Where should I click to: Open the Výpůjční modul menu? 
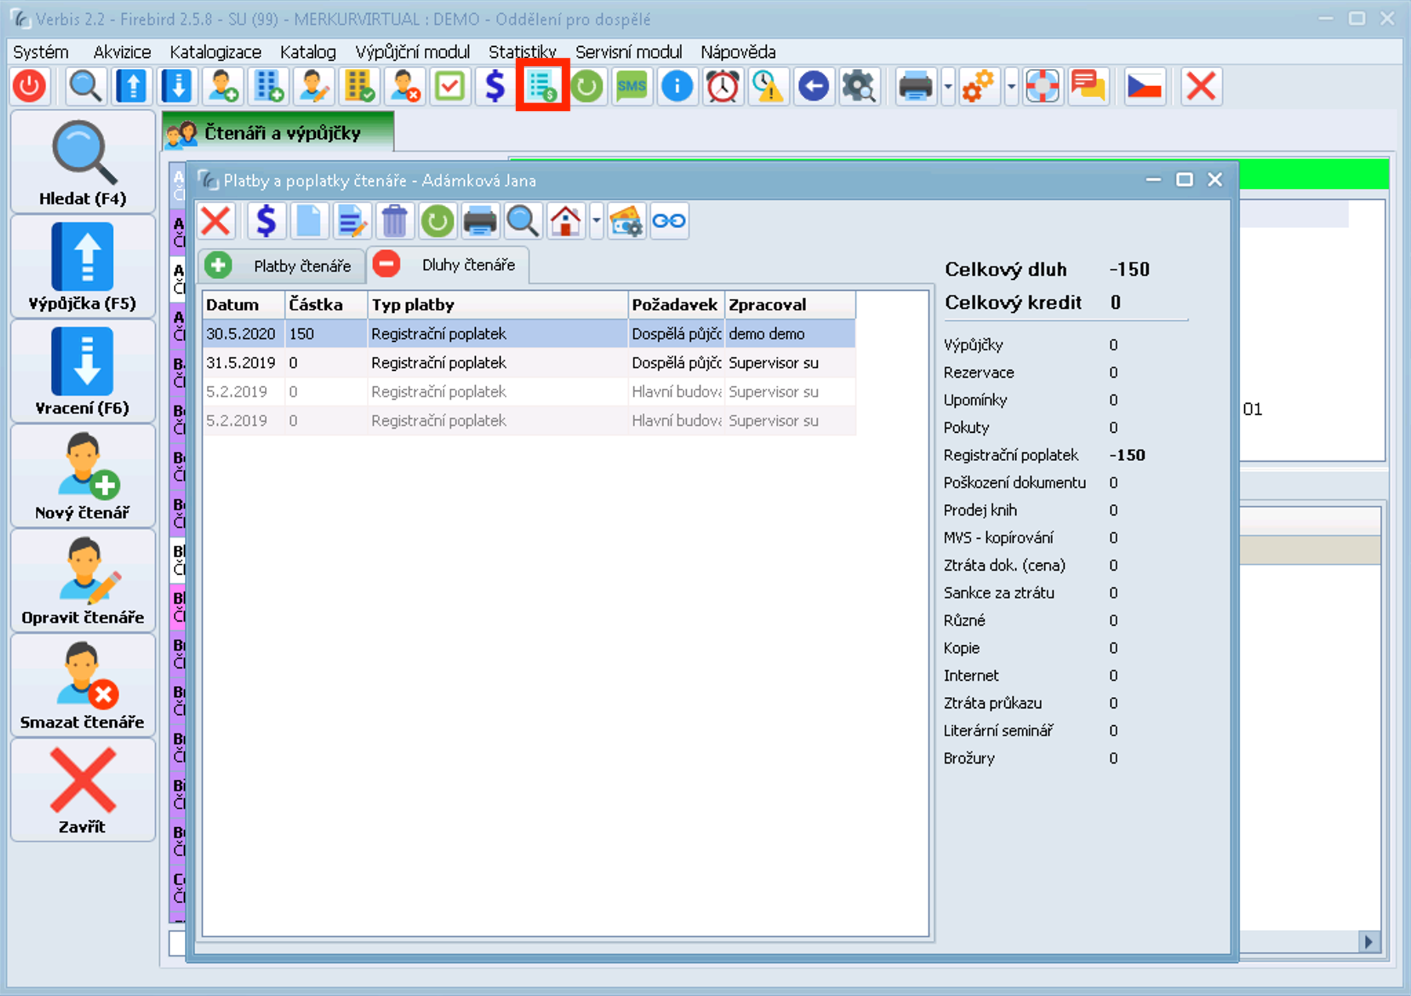click(412, 52)
